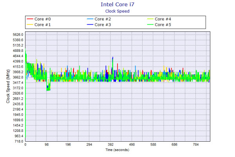Click the 718.0 y-axis value
This screenshot has height=157, width=235.
point(19,141)
